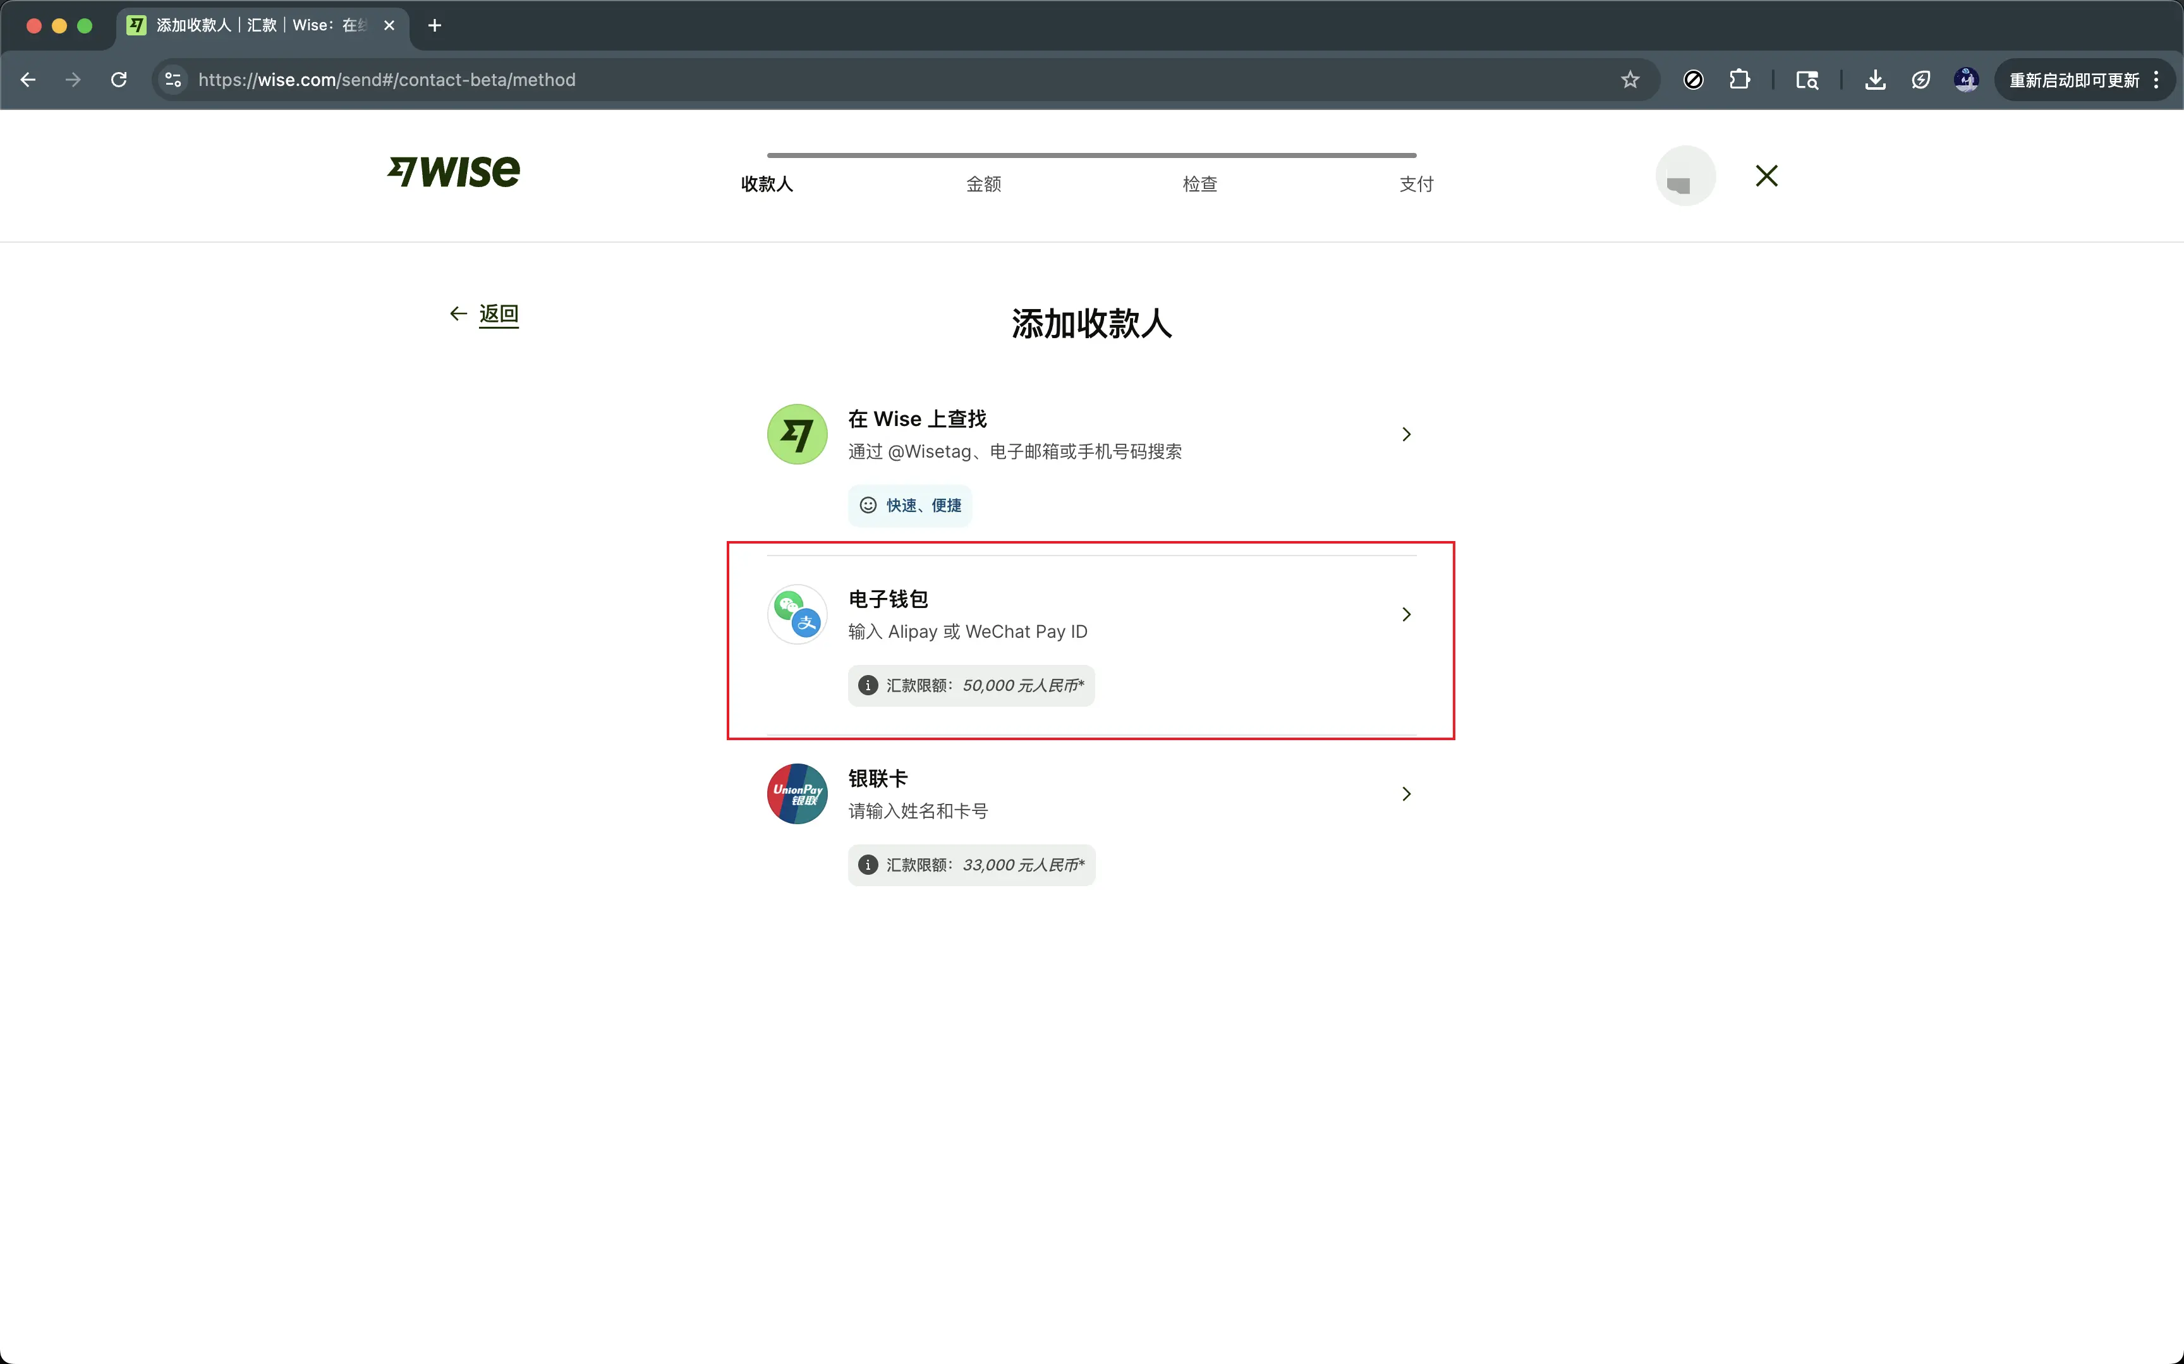
Task: Expand the 在 Wise 上查找 option chevron
Action: pyautogui.click(x=1406, y=434)
